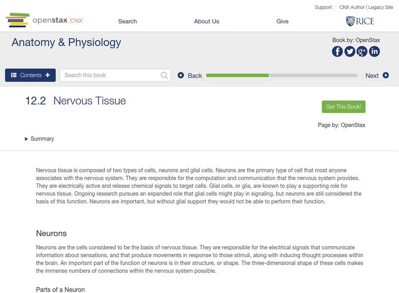This screenshot has width=399, height=293.
Task: Open the Give menu item
Action: [x=282, y=21]
